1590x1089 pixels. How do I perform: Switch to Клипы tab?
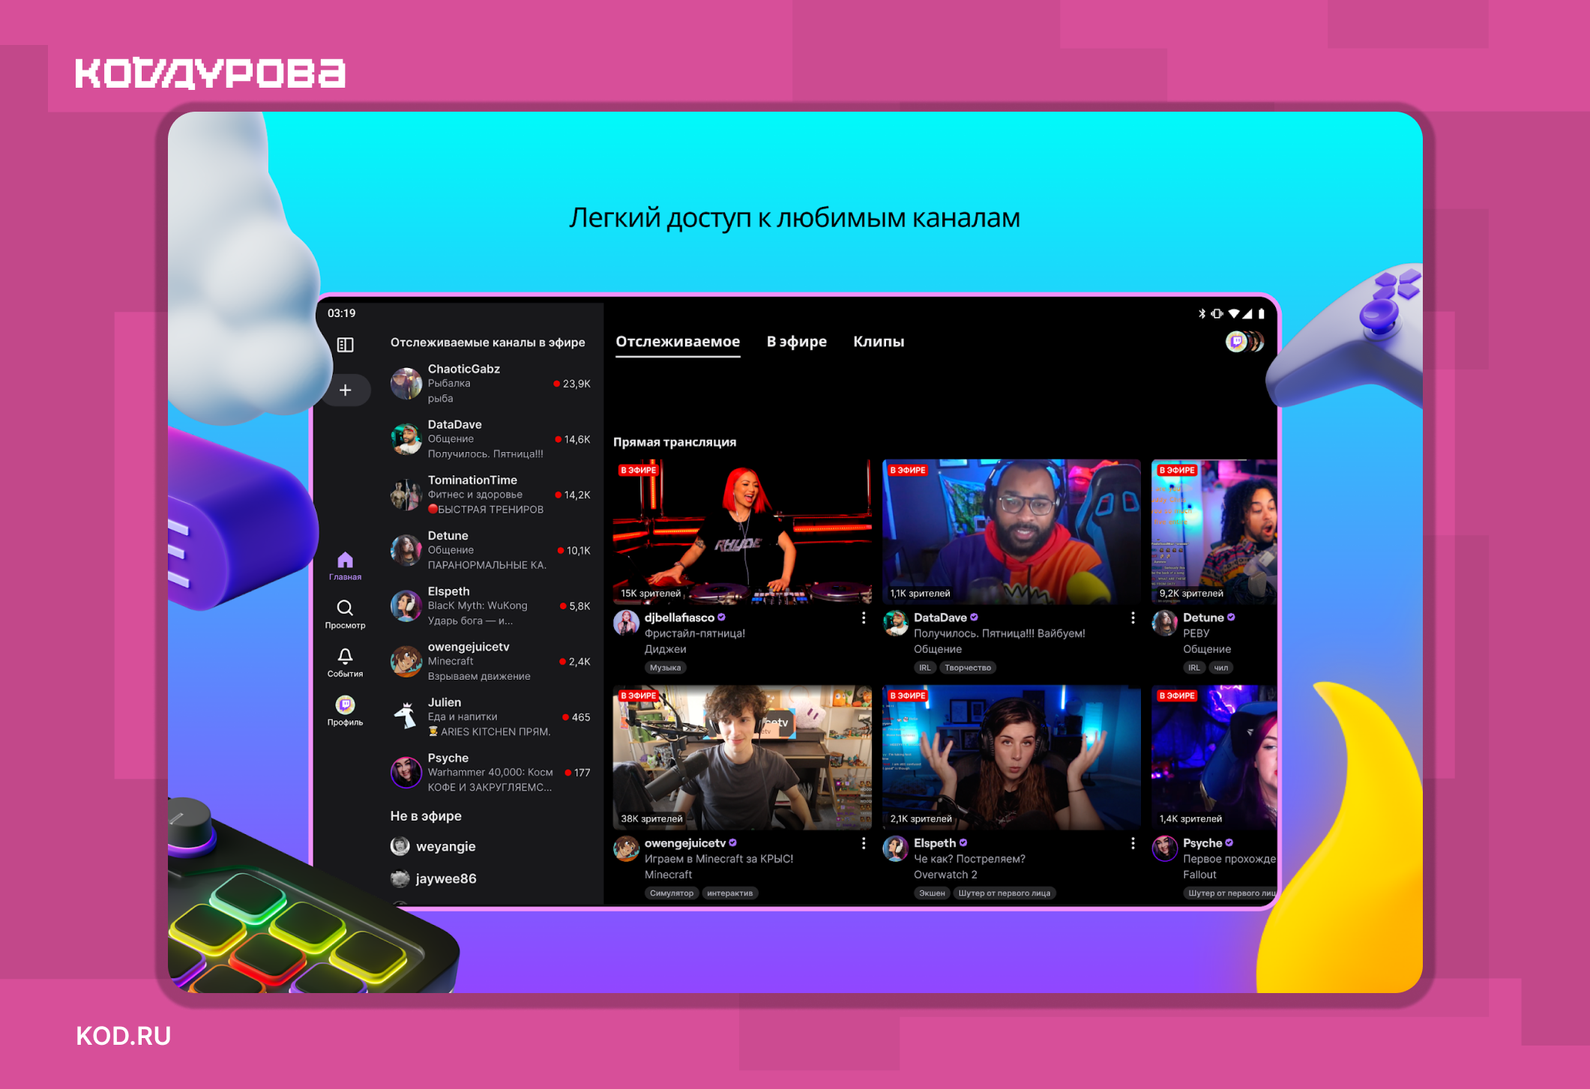879,342
